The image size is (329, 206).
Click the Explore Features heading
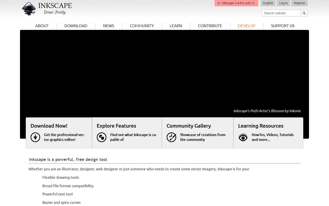[x=116, y=126]
